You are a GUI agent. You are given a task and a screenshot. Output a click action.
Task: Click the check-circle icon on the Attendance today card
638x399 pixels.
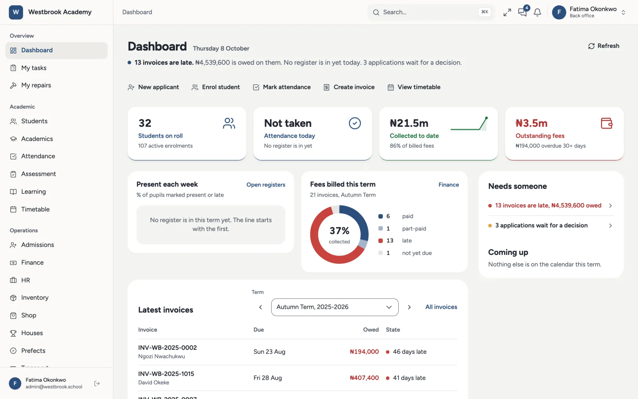(x=354, y=123)
